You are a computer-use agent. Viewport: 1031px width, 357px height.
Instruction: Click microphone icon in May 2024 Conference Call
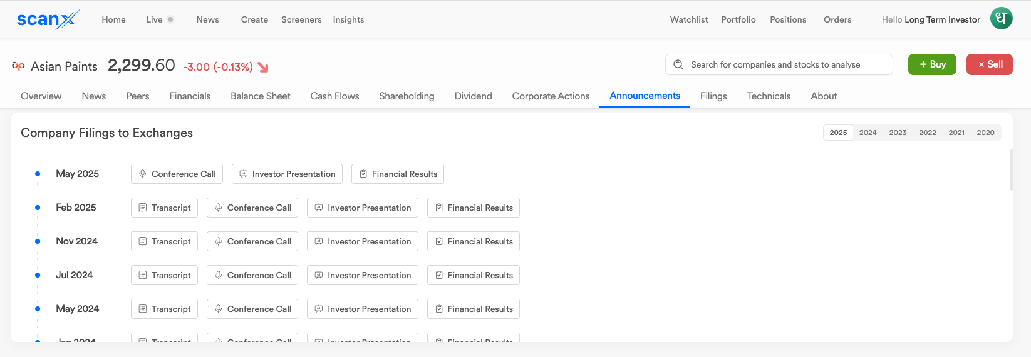coord(219,309)
